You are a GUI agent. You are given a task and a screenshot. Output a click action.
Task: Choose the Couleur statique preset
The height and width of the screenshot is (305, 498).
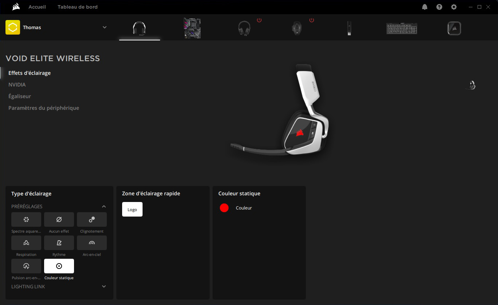pyautogui.click(x=59, y=266)
